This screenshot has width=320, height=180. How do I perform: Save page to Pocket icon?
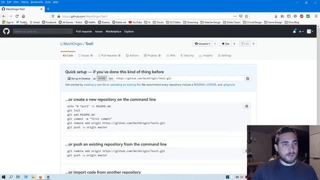(x=241, y=16)
